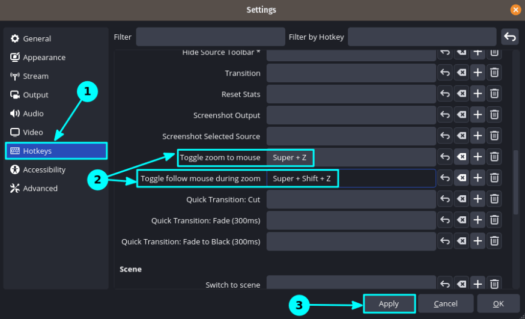This screenshot has height=319, width=525.
Task: Revert the Screenshot Selected Source hotkey
Action: pos(445,136)
